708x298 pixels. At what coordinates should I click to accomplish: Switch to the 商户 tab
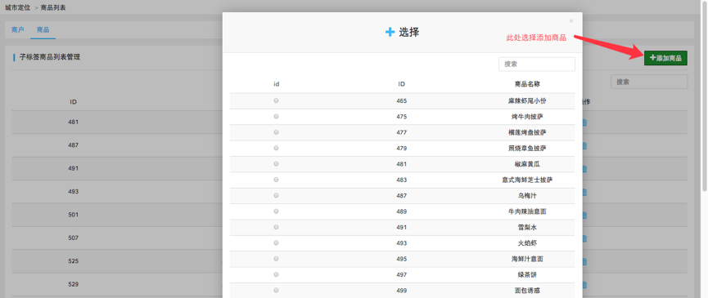point(18,29)
